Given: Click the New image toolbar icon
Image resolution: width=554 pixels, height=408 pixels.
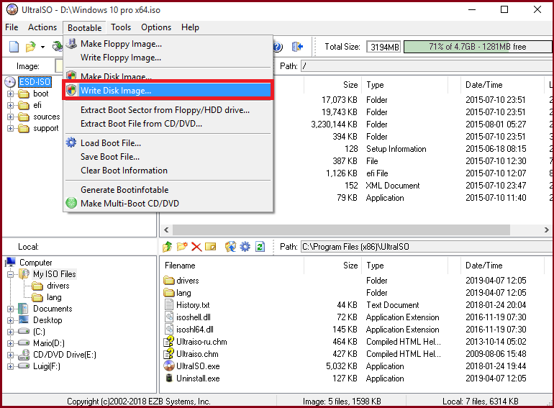Looking at the screenshot, I should coord(14,47).
